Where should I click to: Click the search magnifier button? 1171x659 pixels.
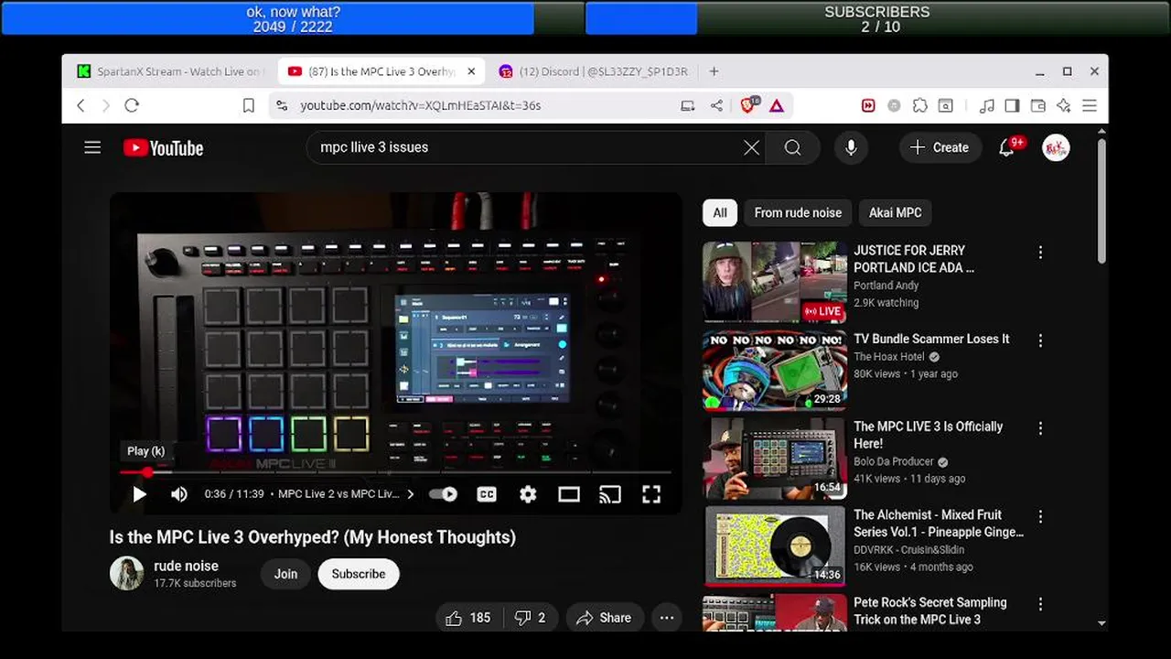point(792,147)
